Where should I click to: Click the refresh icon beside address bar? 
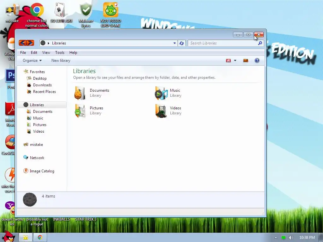click(x=181, y=43)
